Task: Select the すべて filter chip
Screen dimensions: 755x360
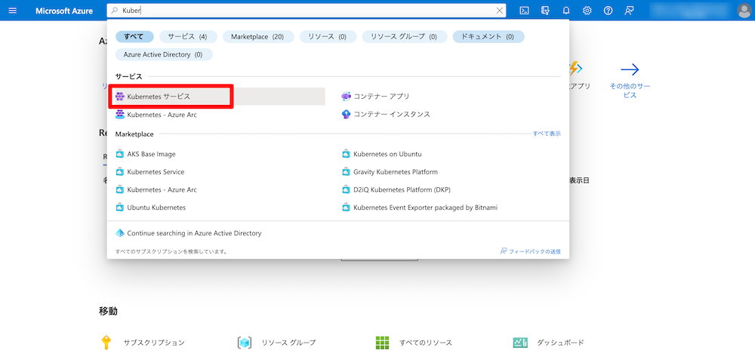Action: 134,36
